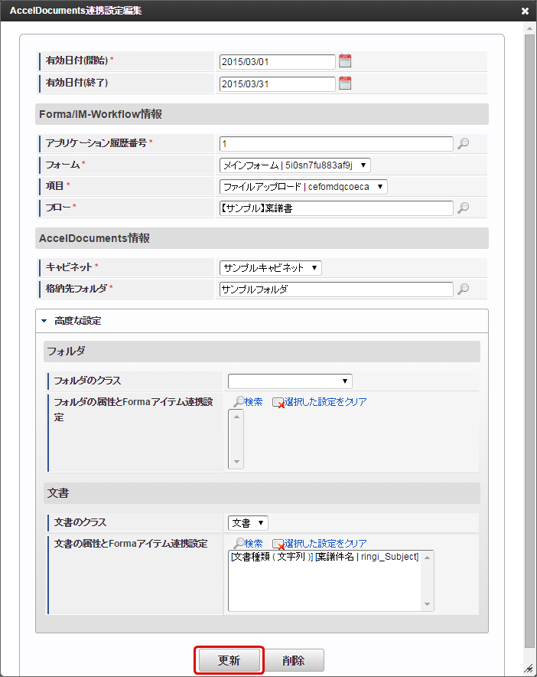Click the アプリケーション履歴番号 input field
This screenshot has height=677, width=537.
[337, 144]
